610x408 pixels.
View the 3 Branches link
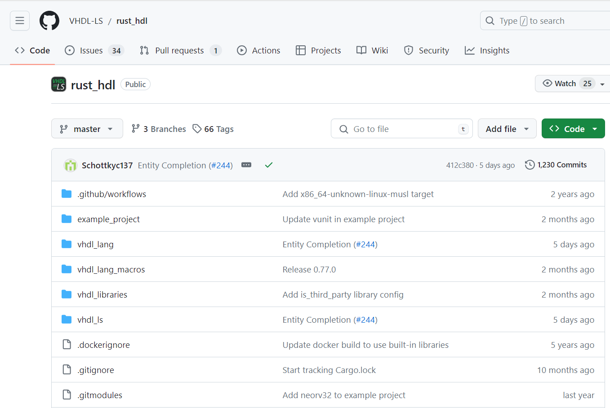[159, 129]
